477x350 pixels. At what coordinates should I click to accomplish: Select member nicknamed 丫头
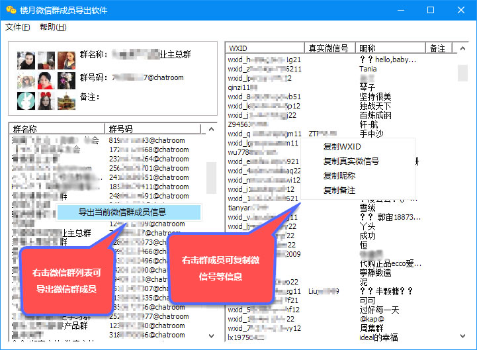(367, 226)
